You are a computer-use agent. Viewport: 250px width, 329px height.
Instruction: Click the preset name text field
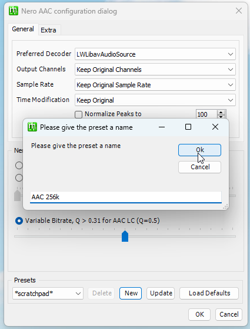[126, 197]
